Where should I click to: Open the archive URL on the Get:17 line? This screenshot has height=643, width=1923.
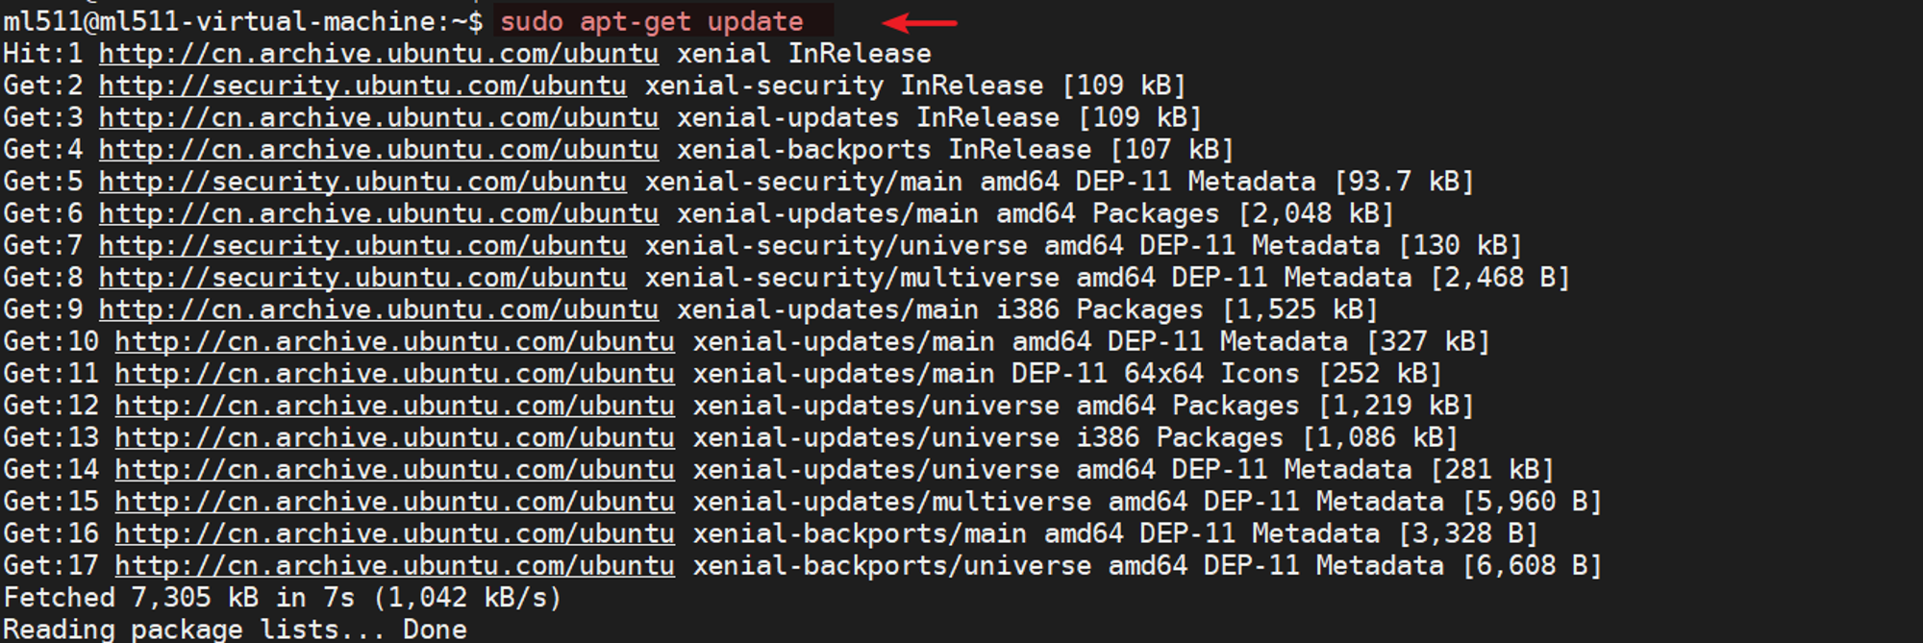(395, 566)
